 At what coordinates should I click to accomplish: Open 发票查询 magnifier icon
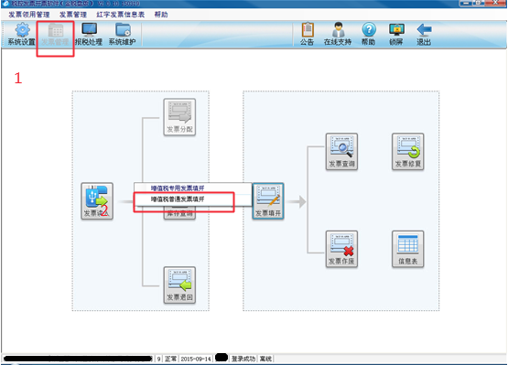(x=341, y=152)
